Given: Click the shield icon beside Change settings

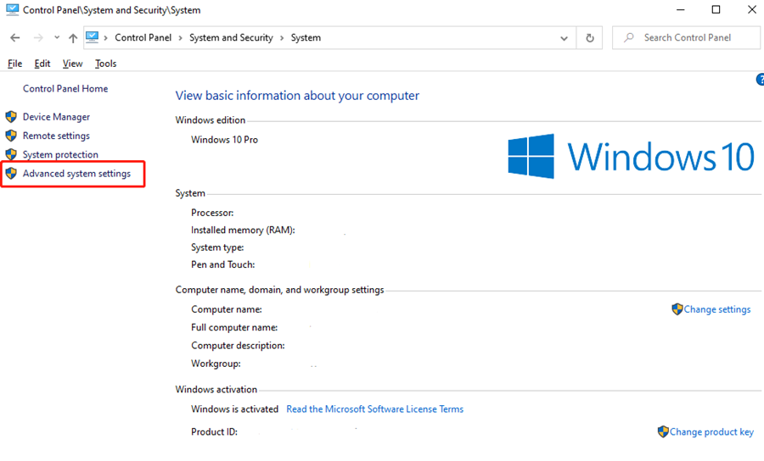Looking at the screenshot, I should click(x=677, y=308).
